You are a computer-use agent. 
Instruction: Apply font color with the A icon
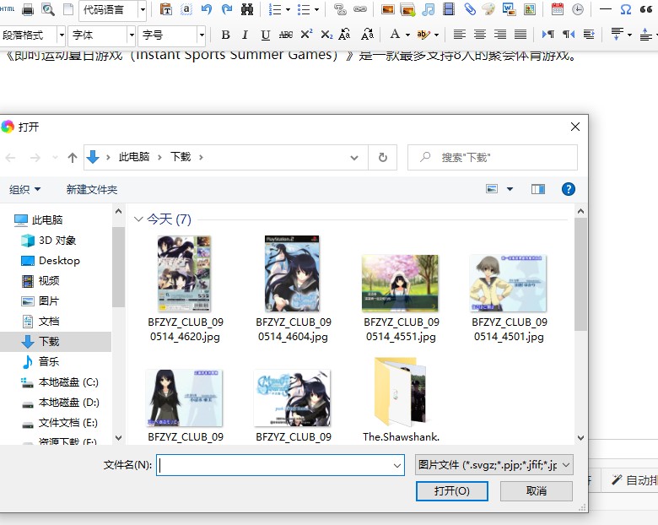click(395, 35)
